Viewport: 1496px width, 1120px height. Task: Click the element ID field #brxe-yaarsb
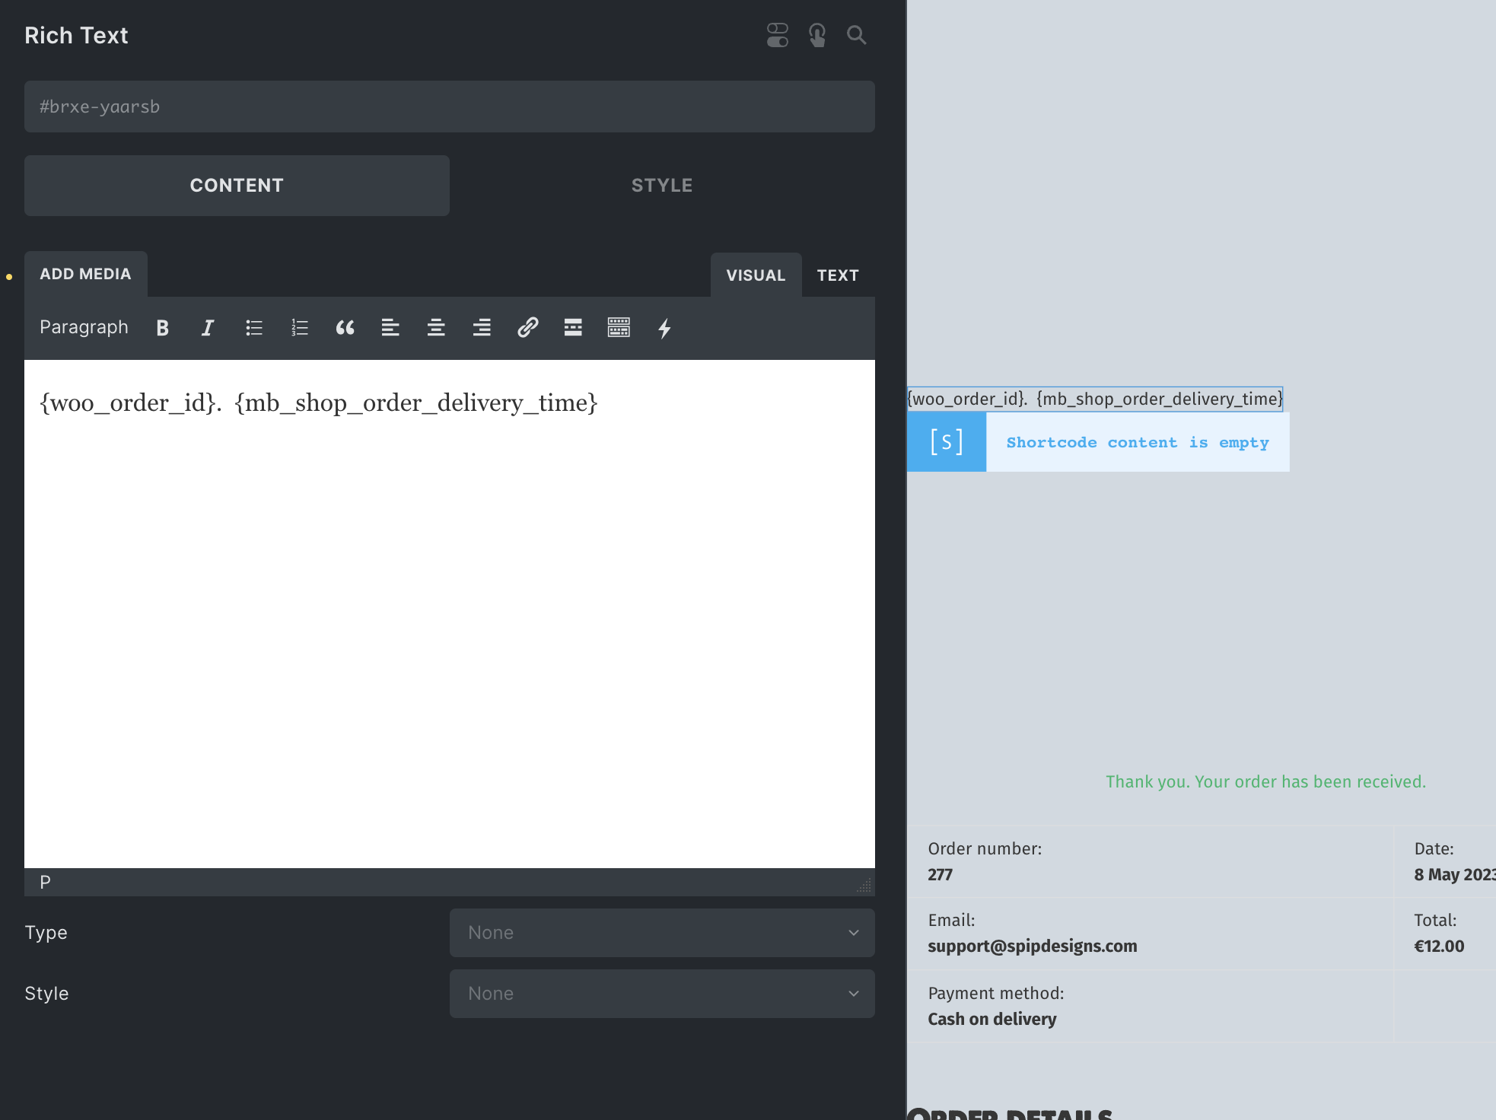pyautogui.click(x=450, y=107)
